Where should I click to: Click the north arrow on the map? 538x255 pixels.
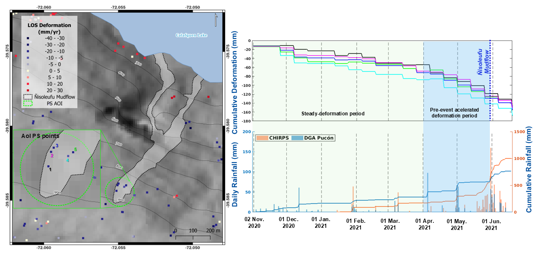pos(216,20)
